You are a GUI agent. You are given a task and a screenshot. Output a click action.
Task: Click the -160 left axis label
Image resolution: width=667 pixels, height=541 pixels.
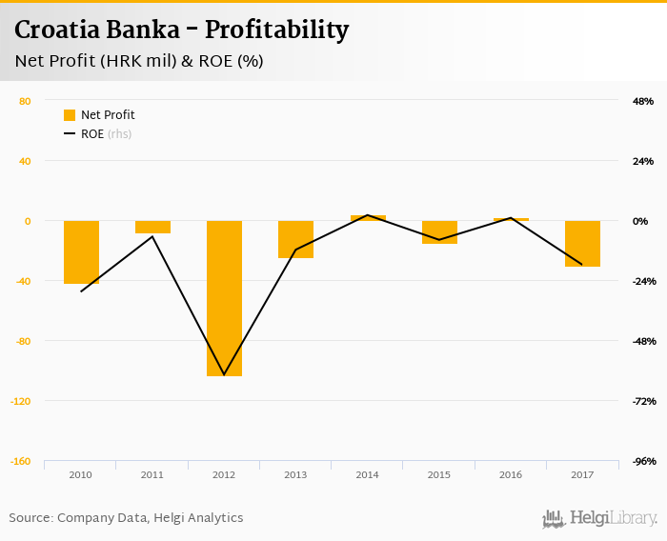[x=19, y=461]
